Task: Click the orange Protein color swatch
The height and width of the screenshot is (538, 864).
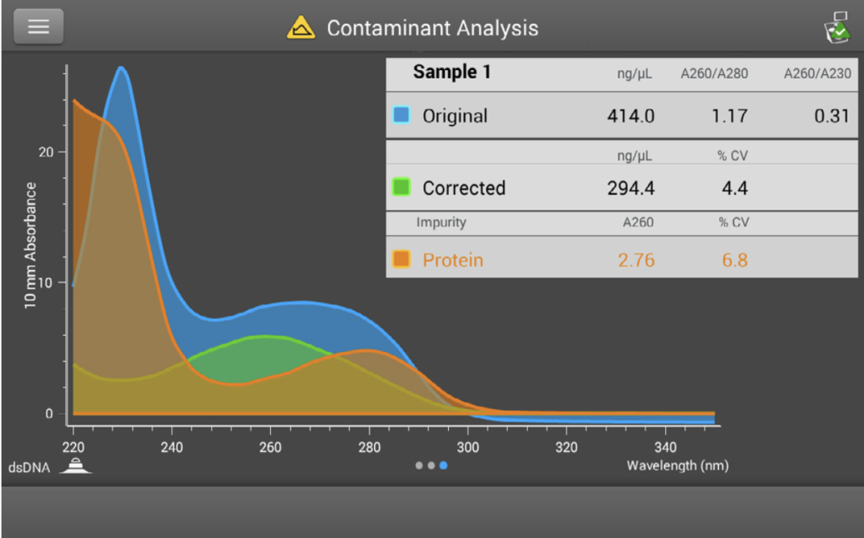Action: tap(402, 260)
